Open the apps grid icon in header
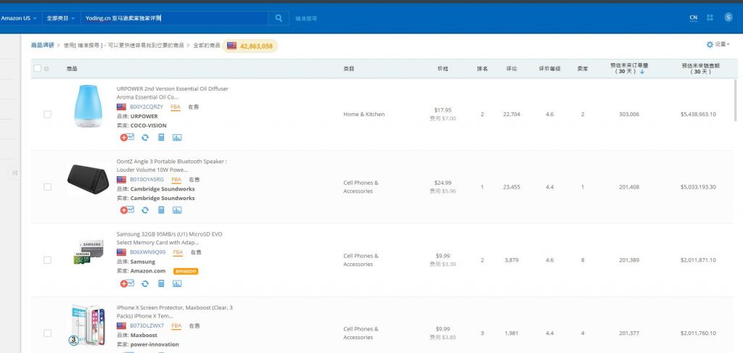Image resolution: width=743 pixels, height=353 pixels. pyautogui.click(x=710, y=18)
